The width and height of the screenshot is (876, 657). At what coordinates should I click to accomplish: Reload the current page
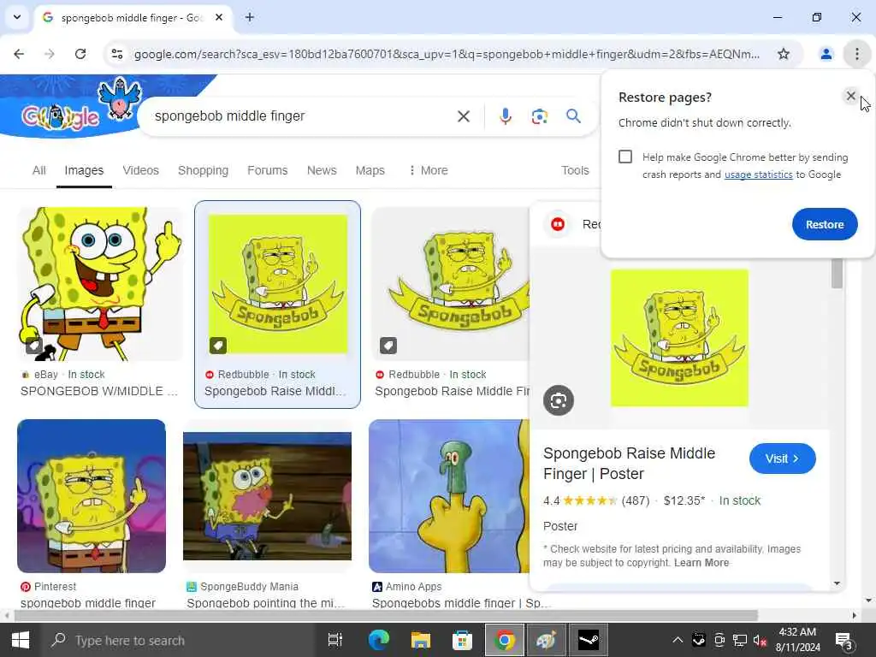(x=80, y=54)
